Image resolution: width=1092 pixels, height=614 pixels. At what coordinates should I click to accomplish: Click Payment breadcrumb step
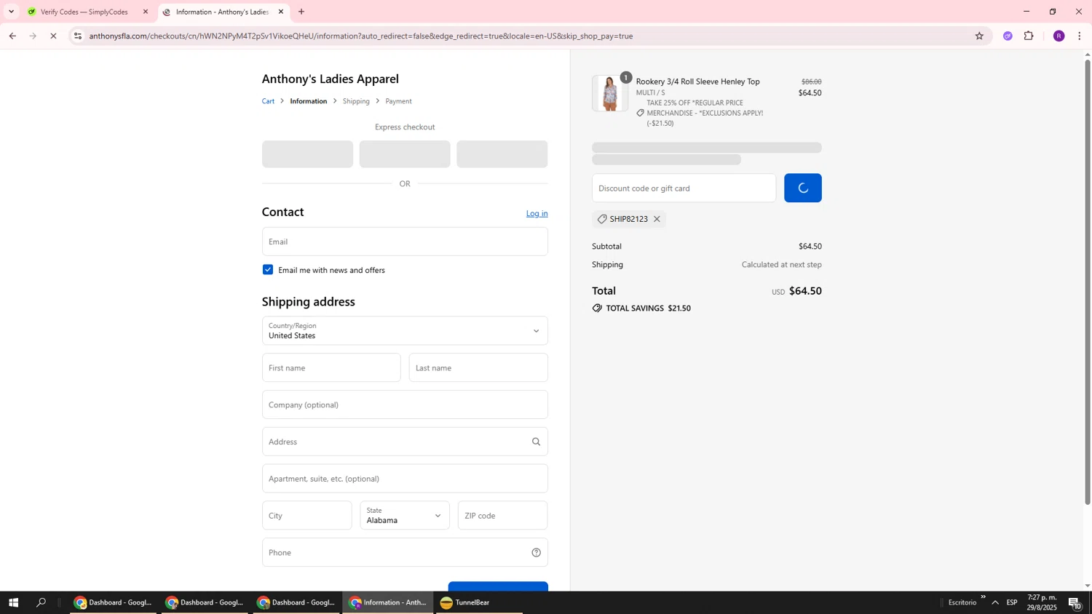point(398,101)
